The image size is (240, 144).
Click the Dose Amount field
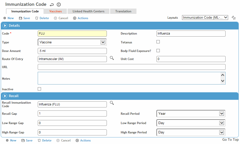72,51
